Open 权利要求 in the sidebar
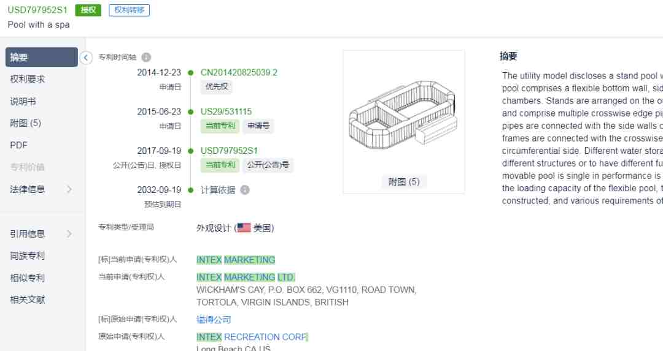The height and width of the screenshot is (351, 663). (28, 79)
